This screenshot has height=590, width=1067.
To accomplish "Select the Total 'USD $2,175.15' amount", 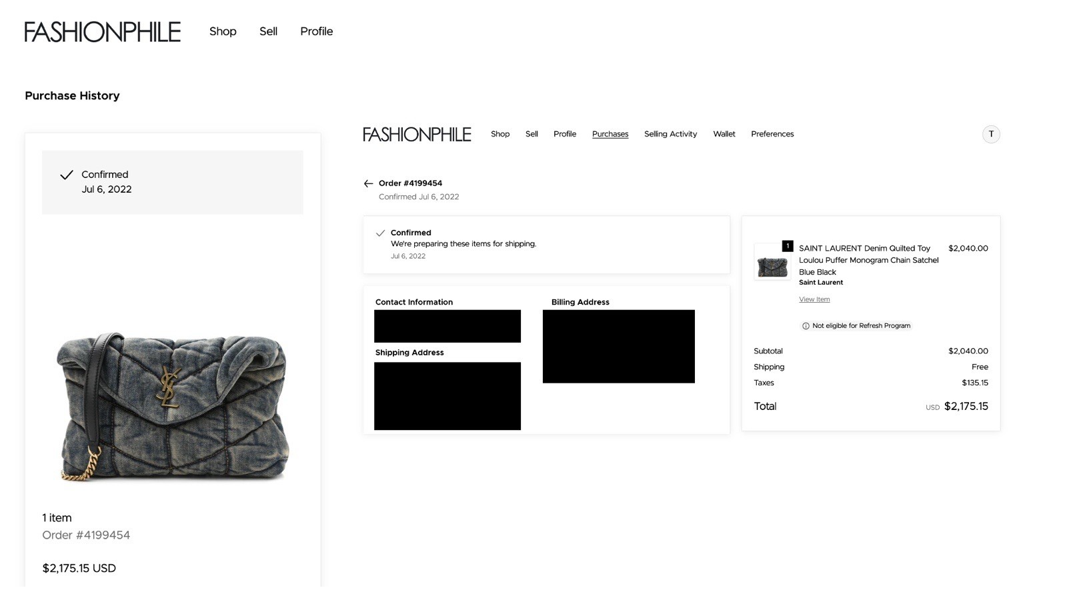I will (957, 406).
